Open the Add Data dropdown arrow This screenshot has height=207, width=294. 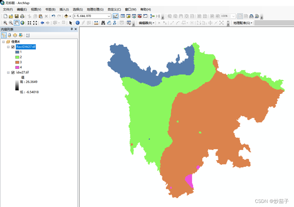tap(70, 16)
